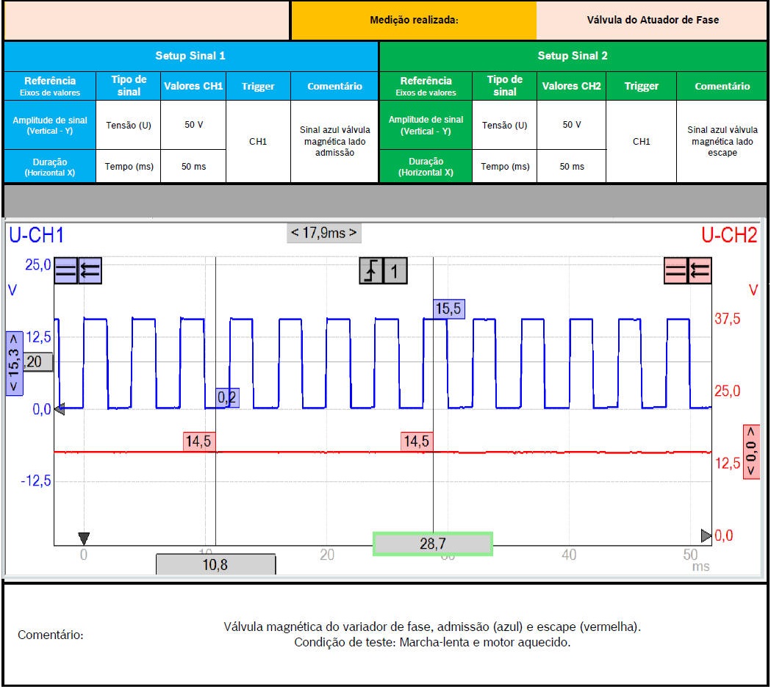
Task: Click the red CH2 coupling icon
Action: [x=675, y=271]
